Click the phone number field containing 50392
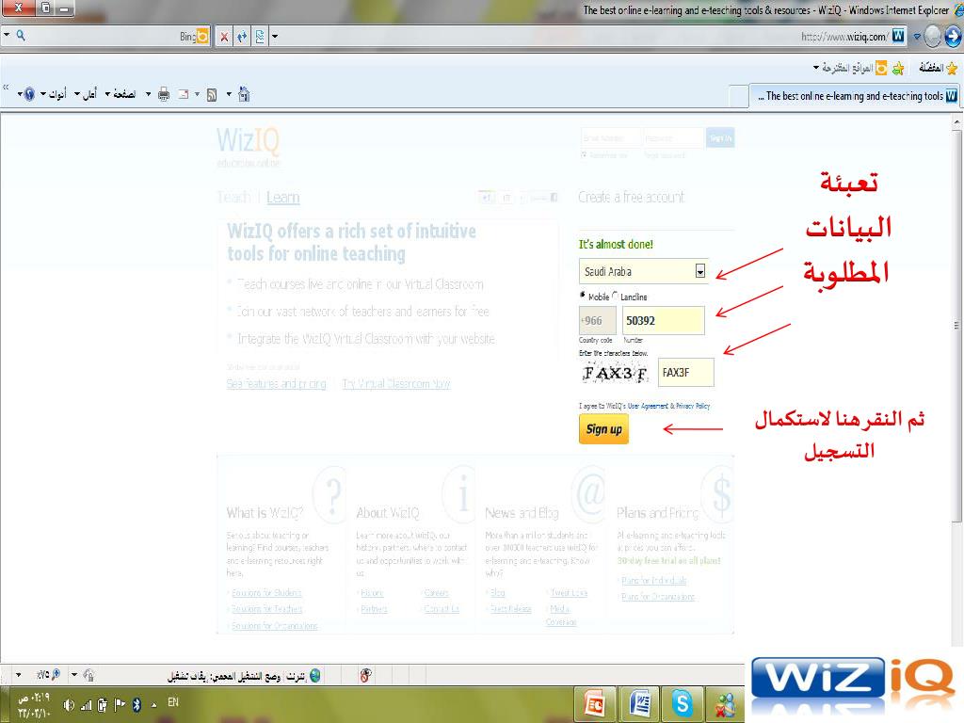This screenshot has width=964, height=723. (664, 320)
